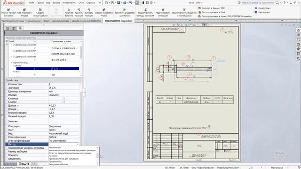Viewport: 301px width, 169px height.
Task: Click the Update Inspection Project icon
Action: pos(104,9)
